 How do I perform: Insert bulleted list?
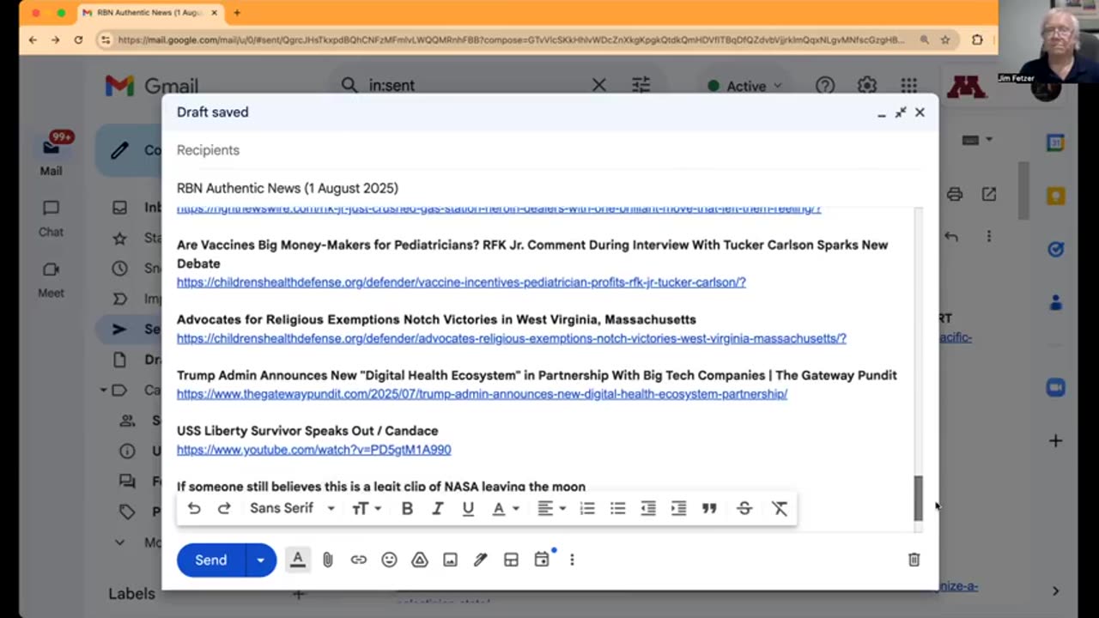click(617, 508)
